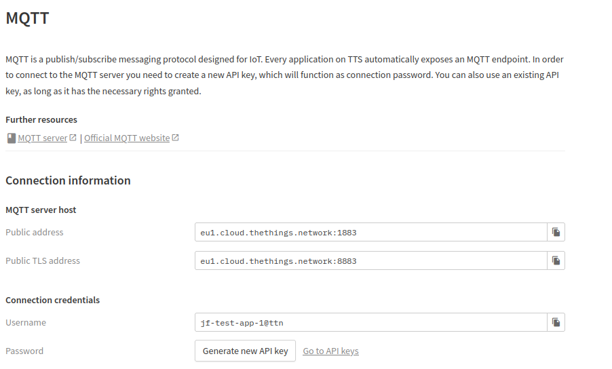This screenshot has width=612, height=369.
Task: Open the MQTT server documentation link
Action: (x=43, y=138)
